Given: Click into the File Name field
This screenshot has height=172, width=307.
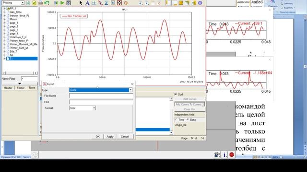Looking at the screenshot, I should (101, 96).
